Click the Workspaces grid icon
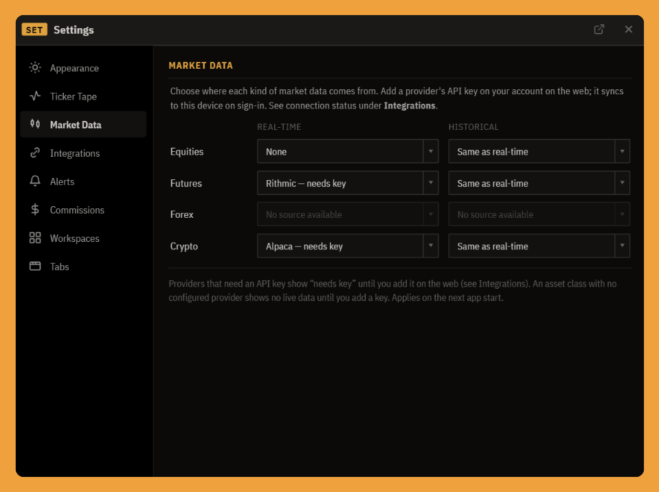Viewport: 659px width, 492px height. (x=35, y=238)
